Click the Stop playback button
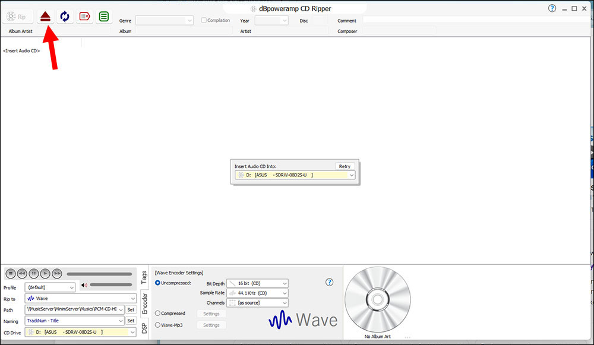The width and height of the screenshot is (594, 345). click(x=10, y=273)
